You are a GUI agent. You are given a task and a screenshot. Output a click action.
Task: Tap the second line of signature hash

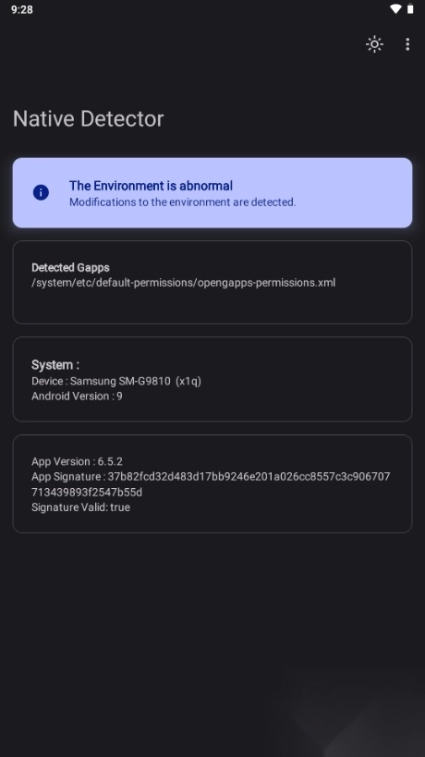87,493
